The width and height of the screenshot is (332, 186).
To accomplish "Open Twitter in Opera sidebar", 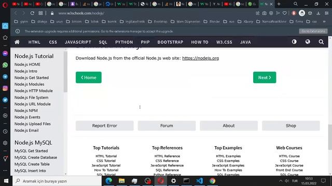I will coord(5,100).
